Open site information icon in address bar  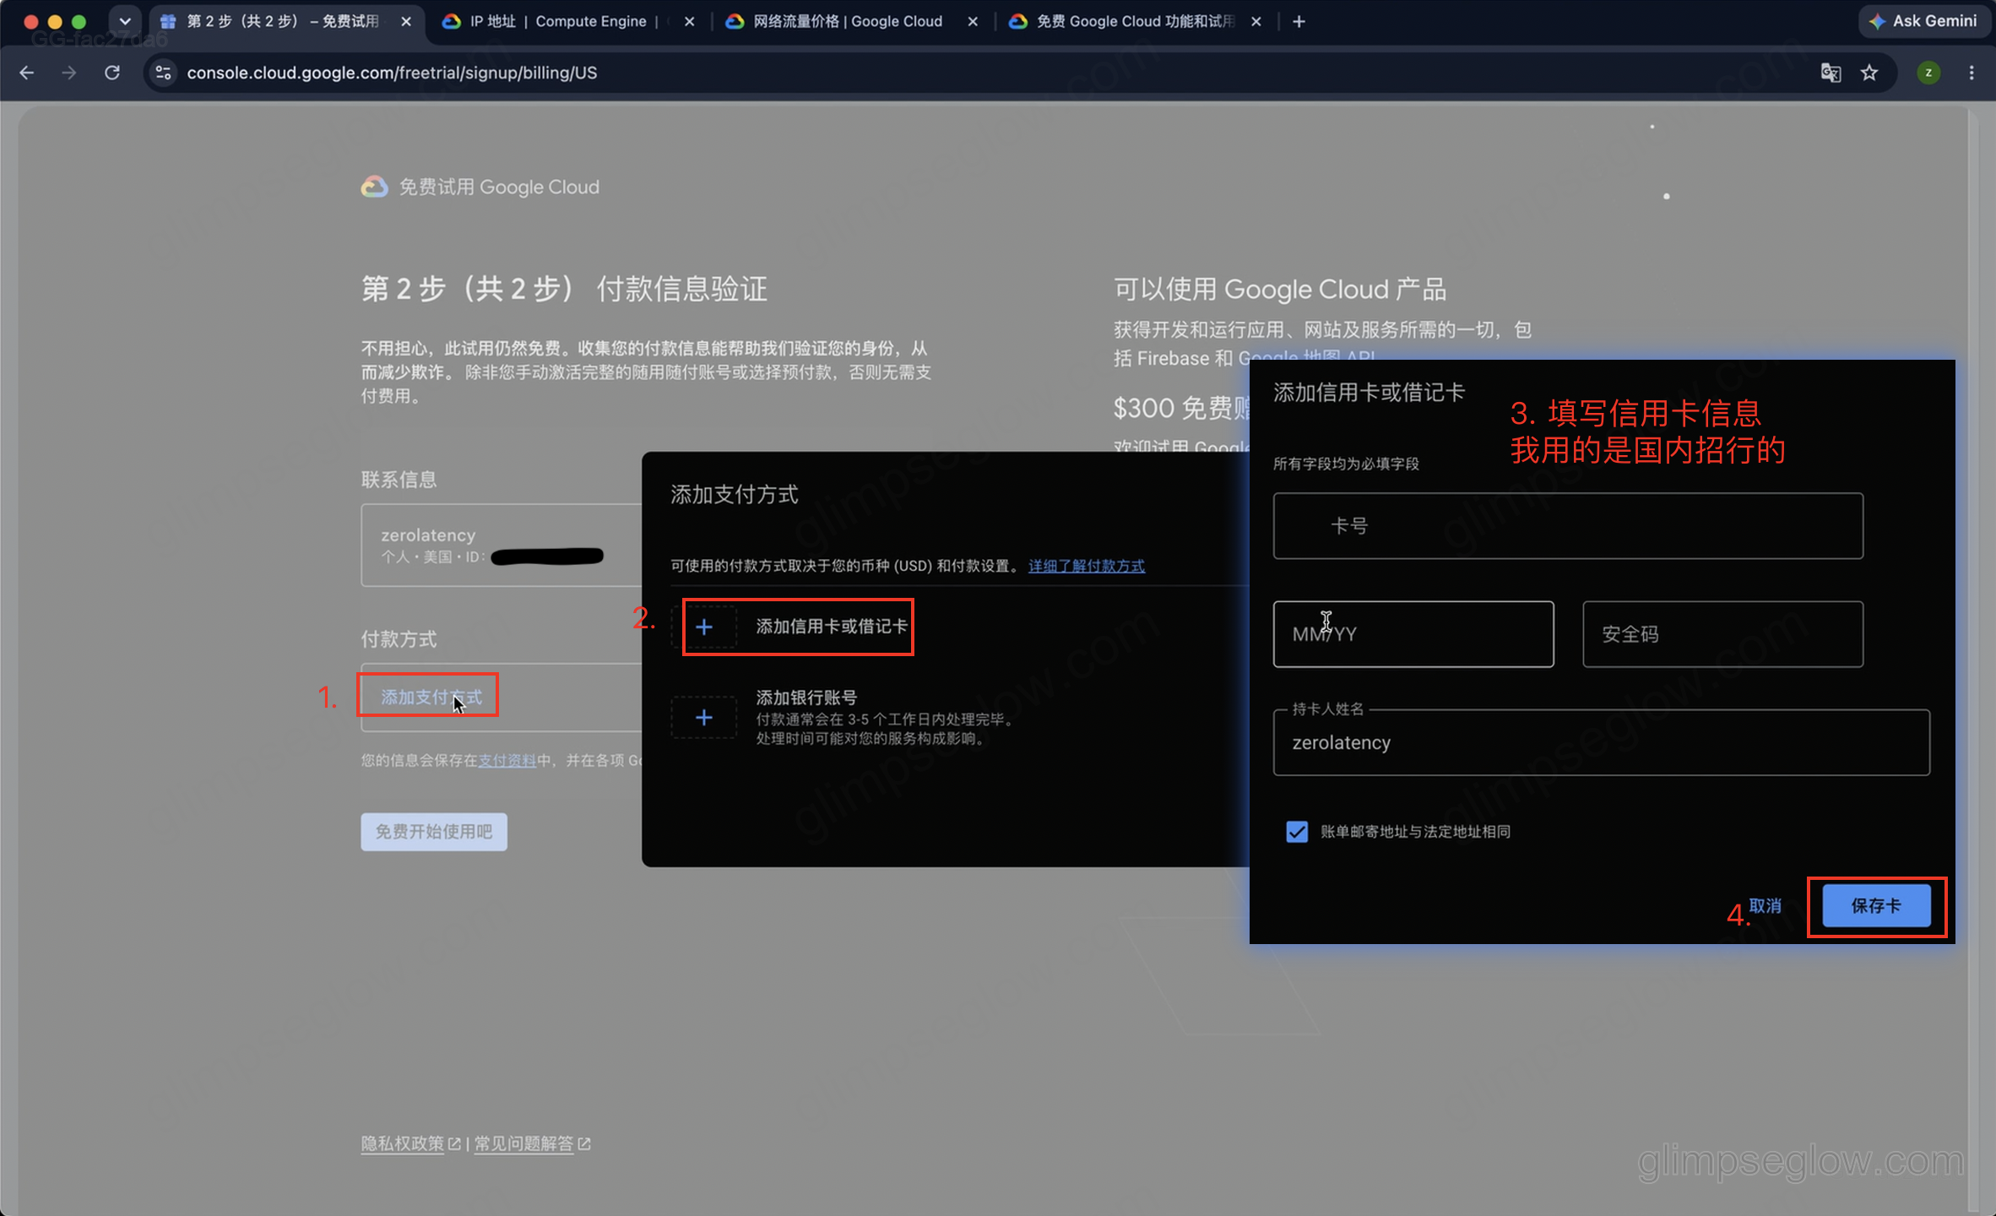[164, 73]
